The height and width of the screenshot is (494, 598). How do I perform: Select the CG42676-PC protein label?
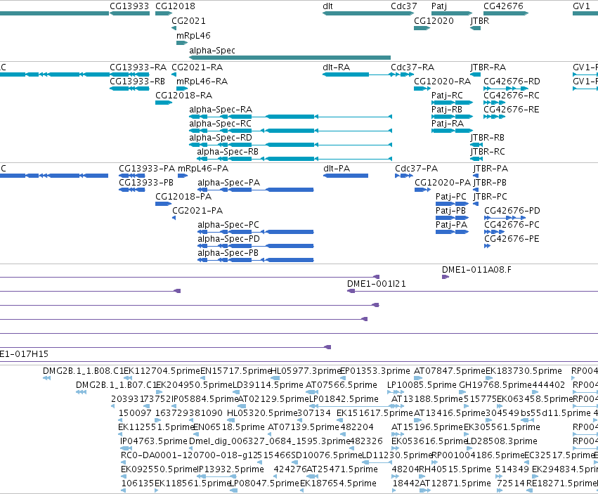tap(512, 225)
